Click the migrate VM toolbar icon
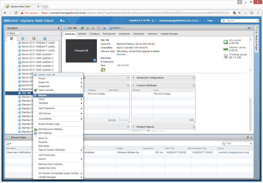This screenshot has height=183, width=263. click(104, 28)
